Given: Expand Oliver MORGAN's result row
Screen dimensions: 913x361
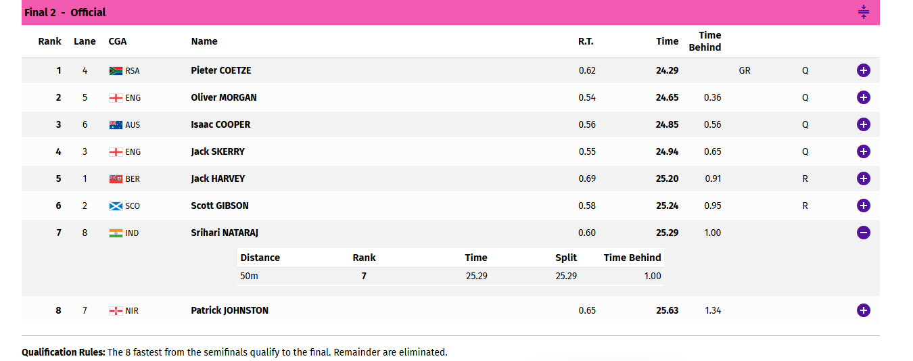Looking at the screenshot, I should [x=863, y=97].
